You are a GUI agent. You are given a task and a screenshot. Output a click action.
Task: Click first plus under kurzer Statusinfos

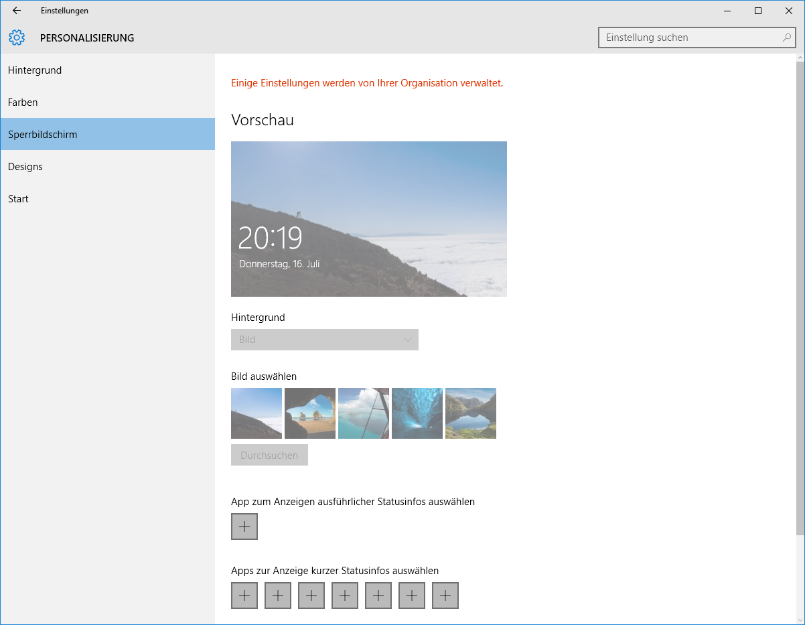tap(244, 596)
